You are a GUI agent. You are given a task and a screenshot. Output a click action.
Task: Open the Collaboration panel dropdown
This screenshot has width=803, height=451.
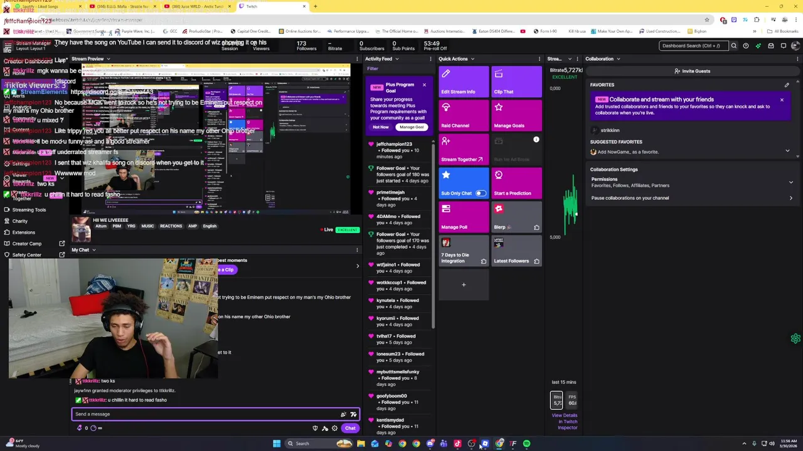tap(618, 59)
